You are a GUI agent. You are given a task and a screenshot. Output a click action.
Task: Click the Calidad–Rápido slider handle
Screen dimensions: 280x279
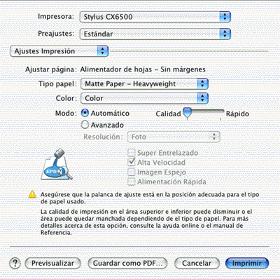pyautogui.click(x=188, y=113)
